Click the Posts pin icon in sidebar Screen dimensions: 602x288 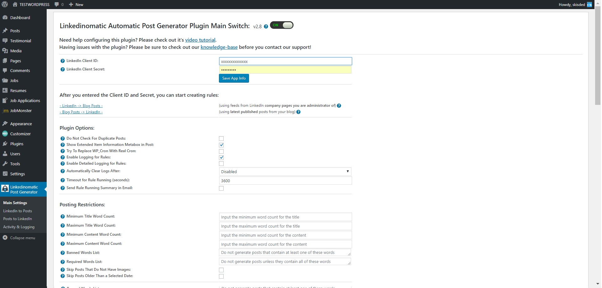5,31
